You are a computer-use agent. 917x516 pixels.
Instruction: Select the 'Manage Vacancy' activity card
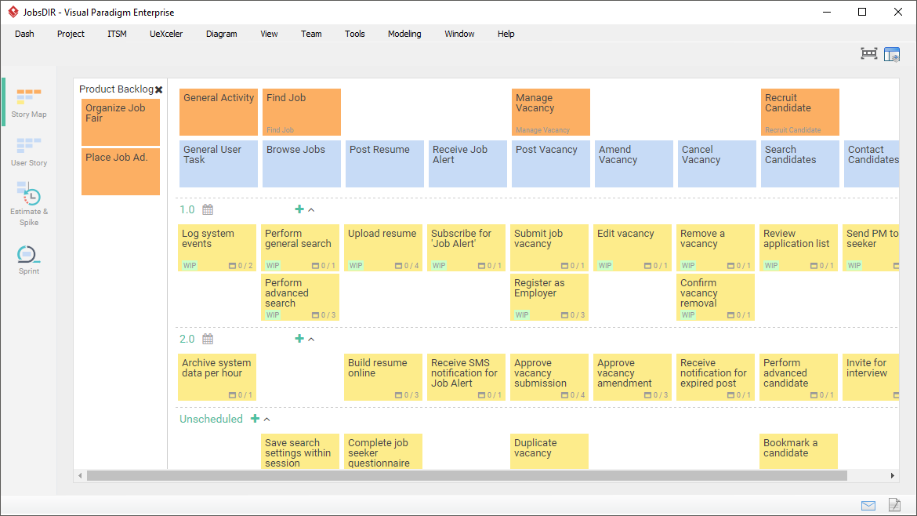click(550, 111)
